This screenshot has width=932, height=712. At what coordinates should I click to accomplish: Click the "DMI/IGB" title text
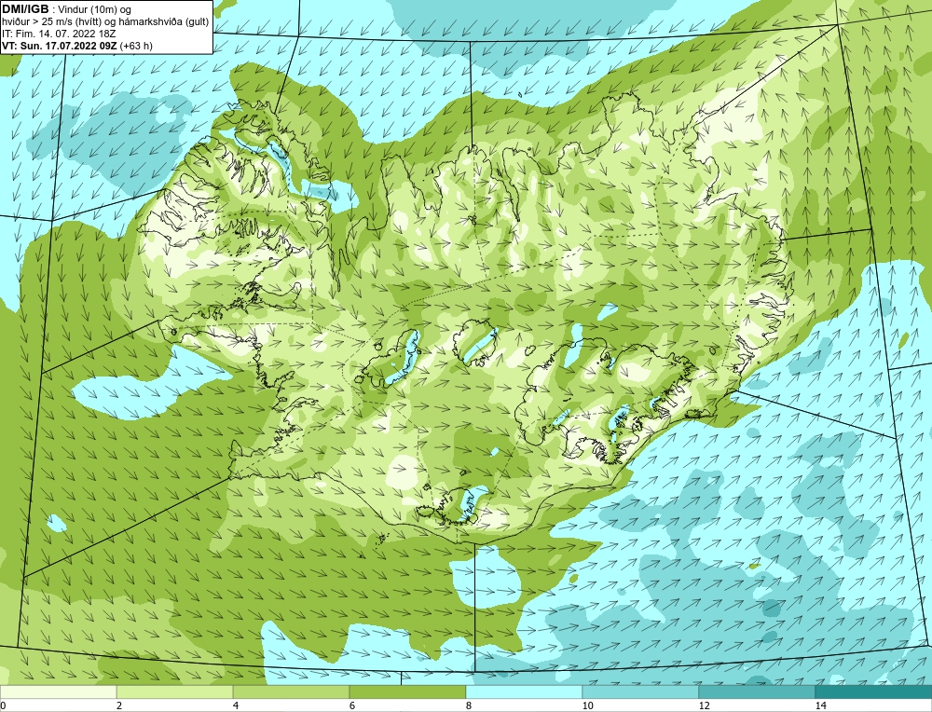click(25, 9)
